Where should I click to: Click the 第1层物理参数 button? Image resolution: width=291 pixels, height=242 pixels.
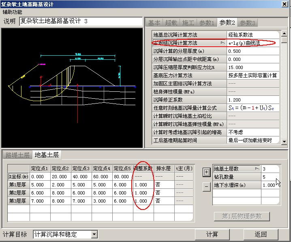[242, 216]
